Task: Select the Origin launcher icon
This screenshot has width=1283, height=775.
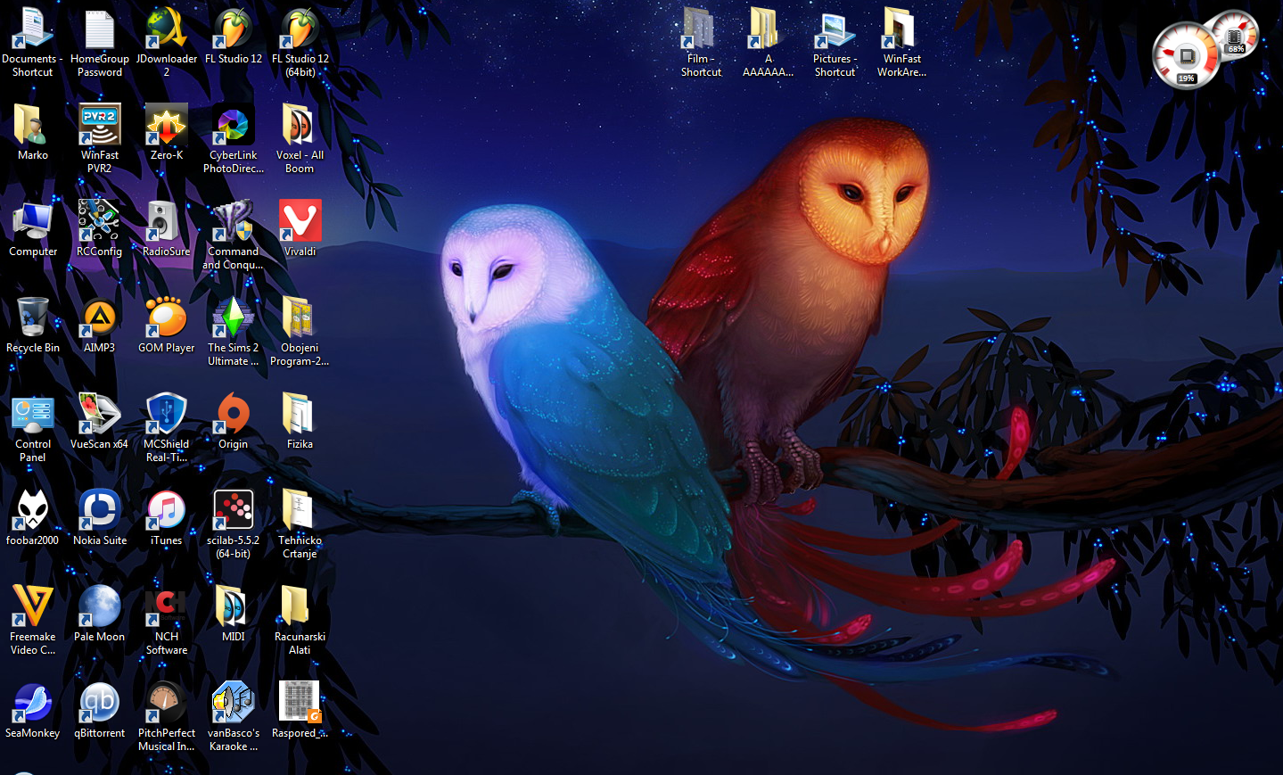Action: [x=234, y=413]
